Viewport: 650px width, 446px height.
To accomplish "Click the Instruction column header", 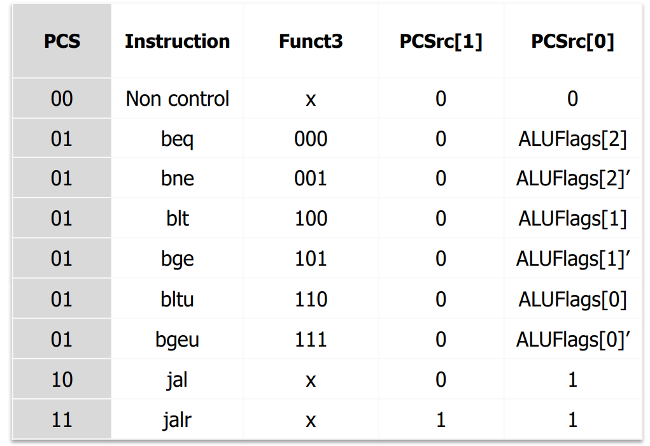I will click(x=177, y=41).
